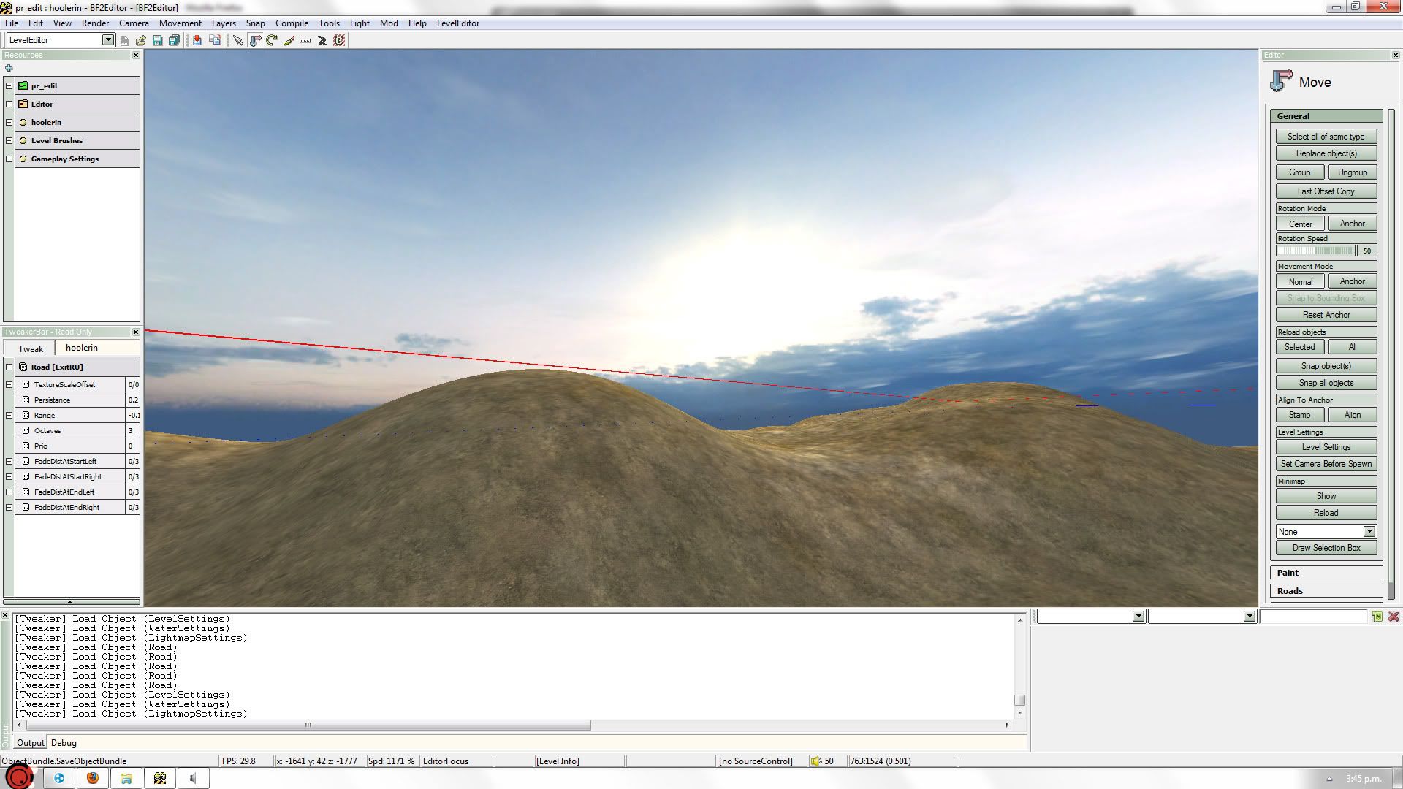Choose the Rotate tool icon
1403x789 pixels.
click(x=272, y=41)
